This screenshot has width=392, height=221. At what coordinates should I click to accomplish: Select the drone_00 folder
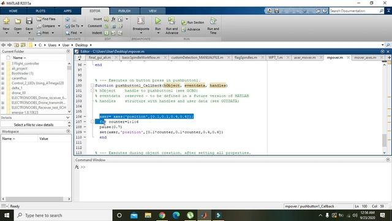pos(18,93)
